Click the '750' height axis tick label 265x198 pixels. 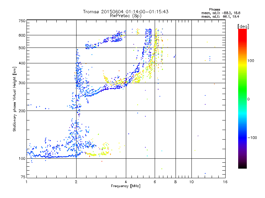pyautogui.click(x=22, y=21)
